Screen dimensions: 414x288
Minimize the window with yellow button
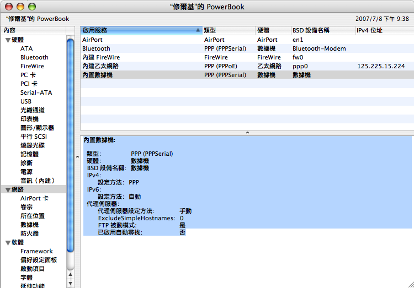(x=20, y=7)
